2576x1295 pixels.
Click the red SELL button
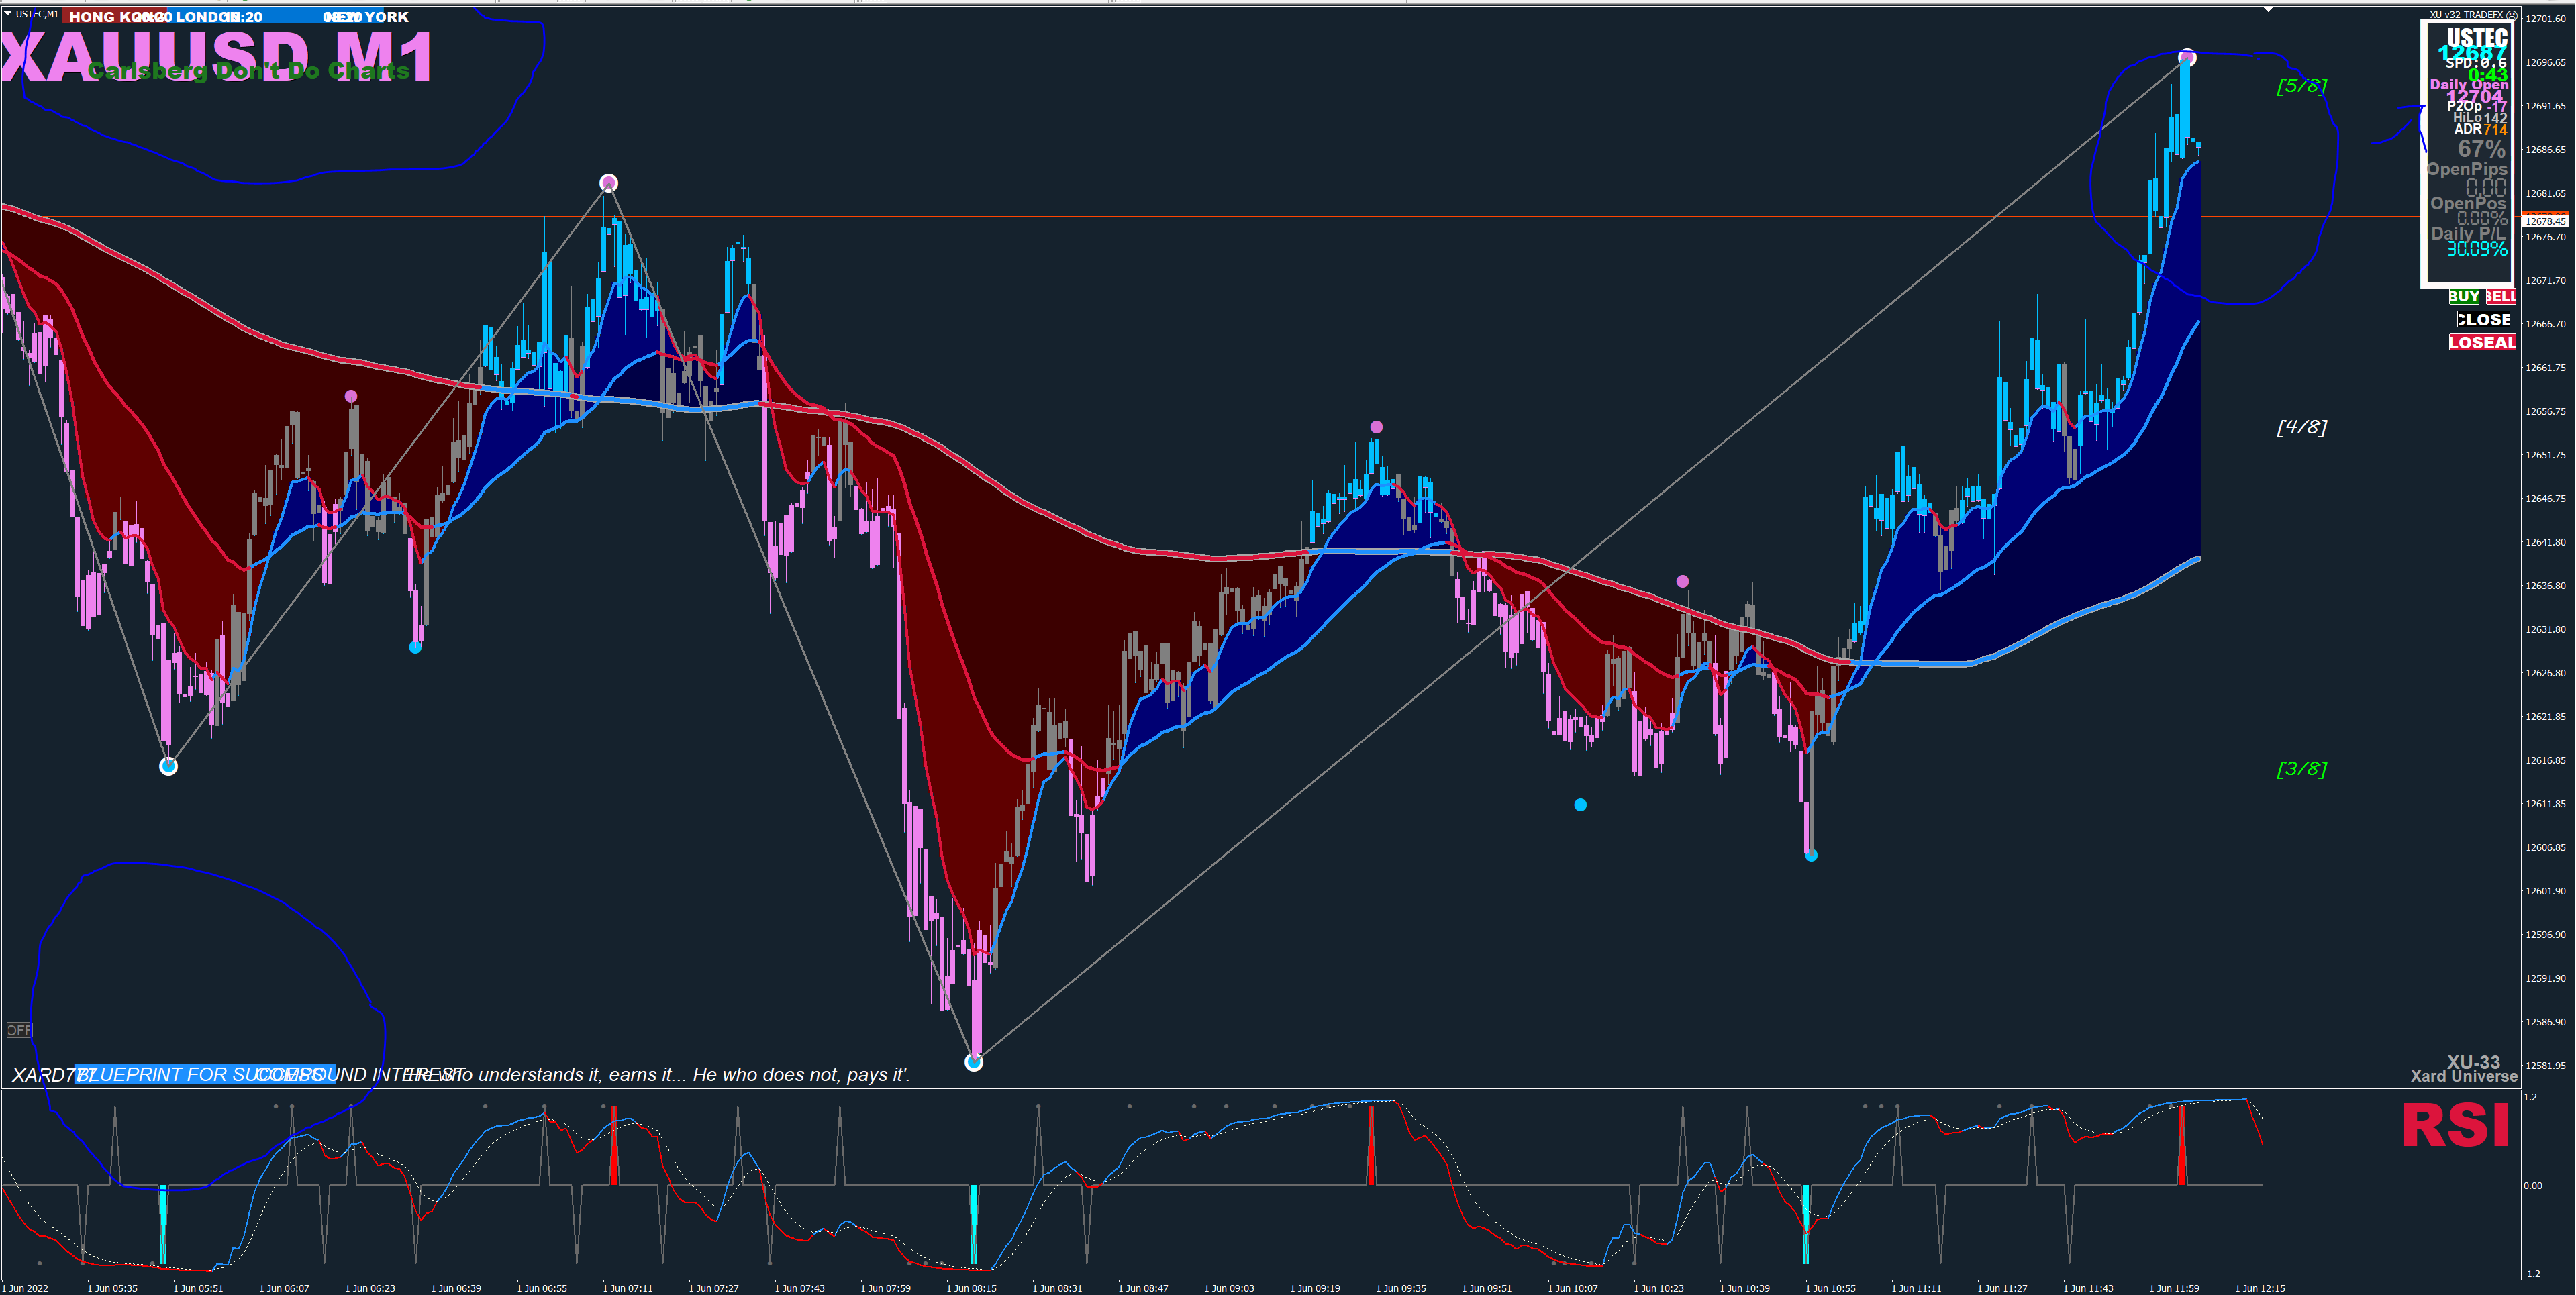[x=2500, y=296]
